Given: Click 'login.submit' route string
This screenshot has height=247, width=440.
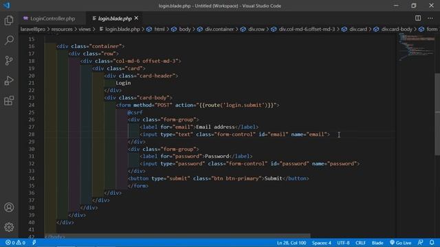Looking at the screenshot, I should [x=244, y=105].
